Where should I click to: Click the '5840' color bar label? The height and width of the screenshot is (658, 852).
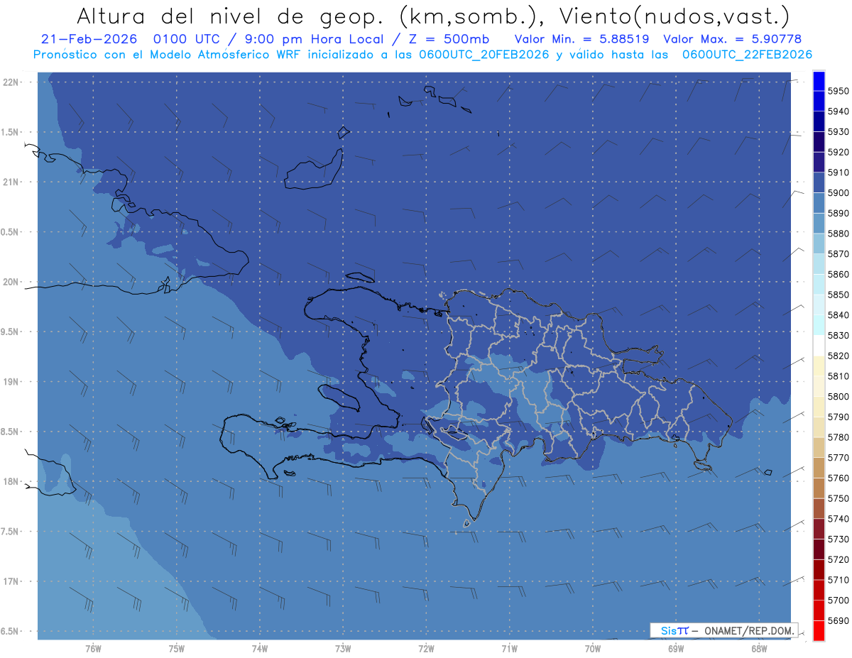click(x=839, y=315)
